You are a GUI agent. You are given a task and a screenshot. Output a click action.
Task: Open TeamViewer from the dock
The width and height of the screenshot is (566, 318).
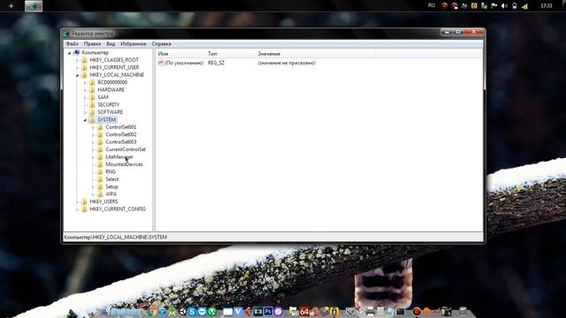click(x=202, y=312)
